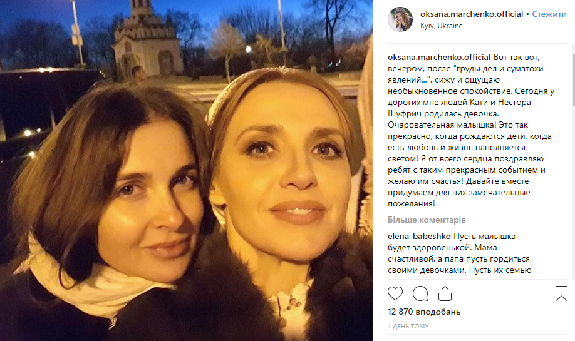Open elena_babeshko commenter profile

(x=419, y=237)
